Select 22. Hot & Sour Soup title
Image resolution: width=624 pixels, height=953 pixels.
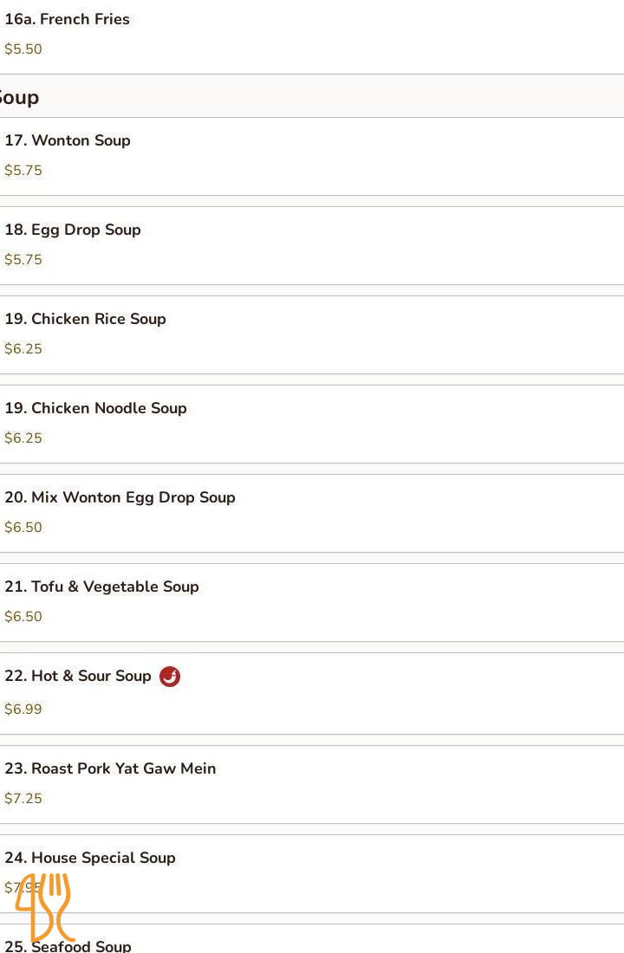[78, 676]
